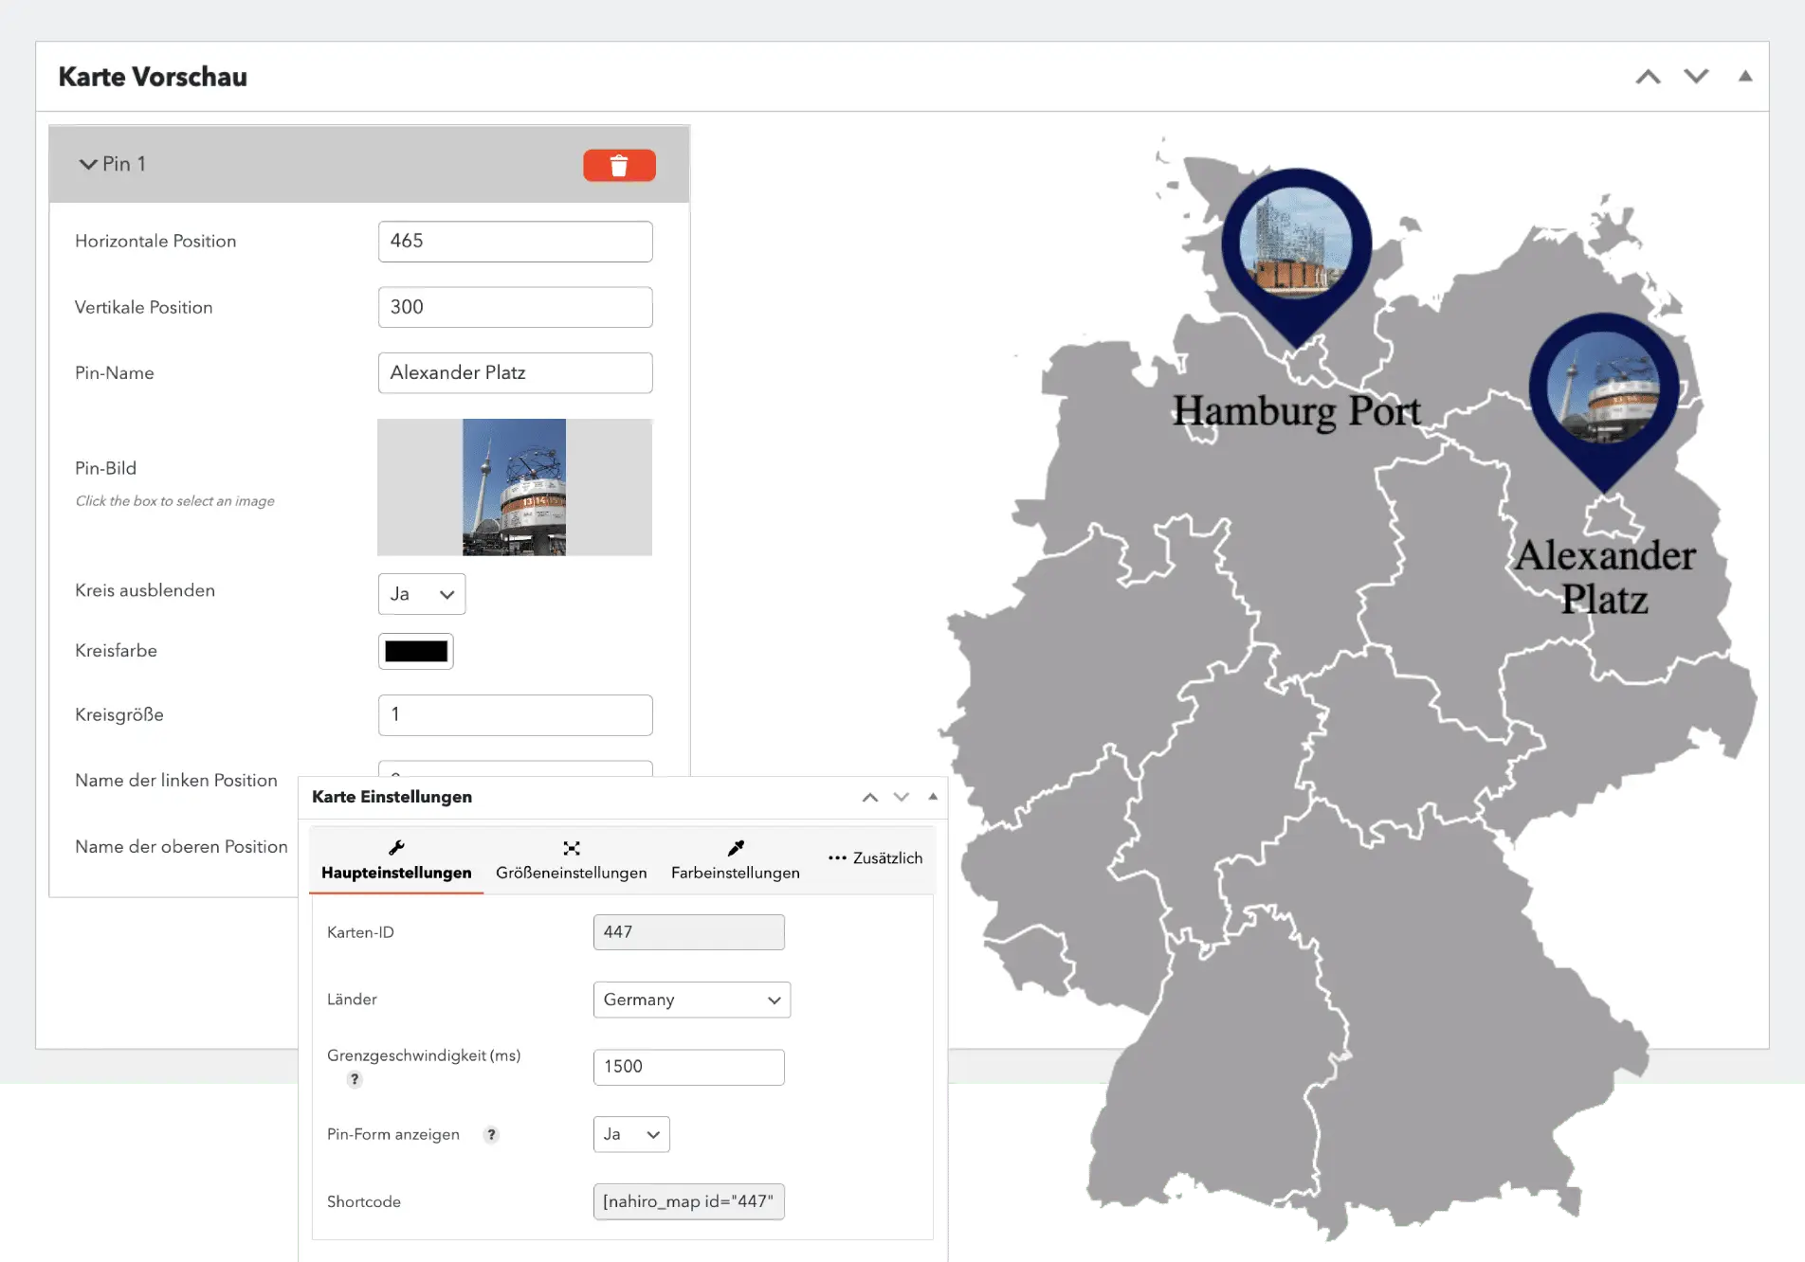
Task: Switch to Farbeinstellungen tab
Action: point(735,859)
